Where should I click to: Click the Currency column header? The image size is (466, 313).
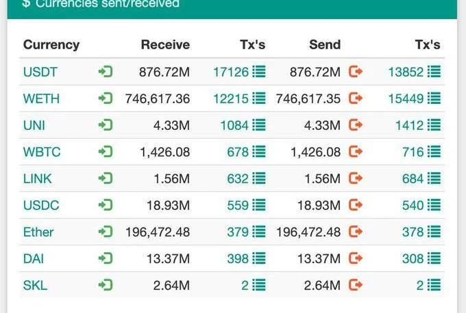point(51,45)
